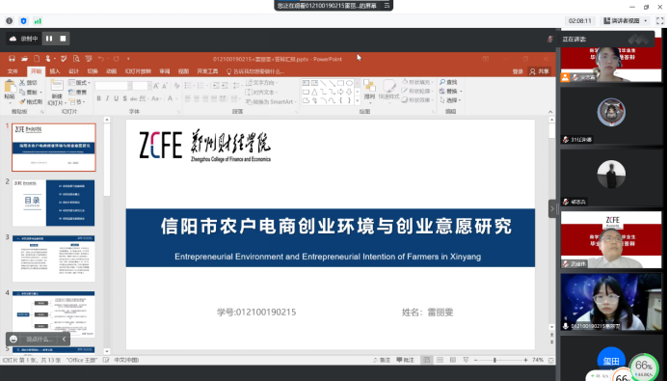Screen dimensions: 668x381
Task: Select the oval shape in gallery
Action: (349, 83)
